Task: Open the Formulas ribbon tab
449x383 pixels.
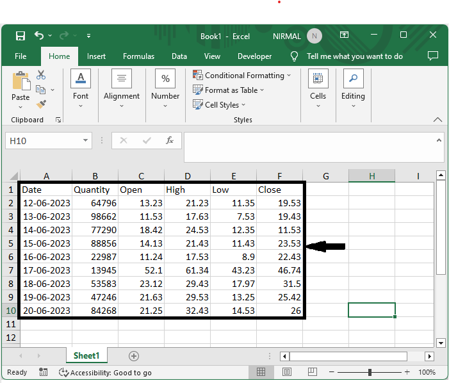Action: 138,56
